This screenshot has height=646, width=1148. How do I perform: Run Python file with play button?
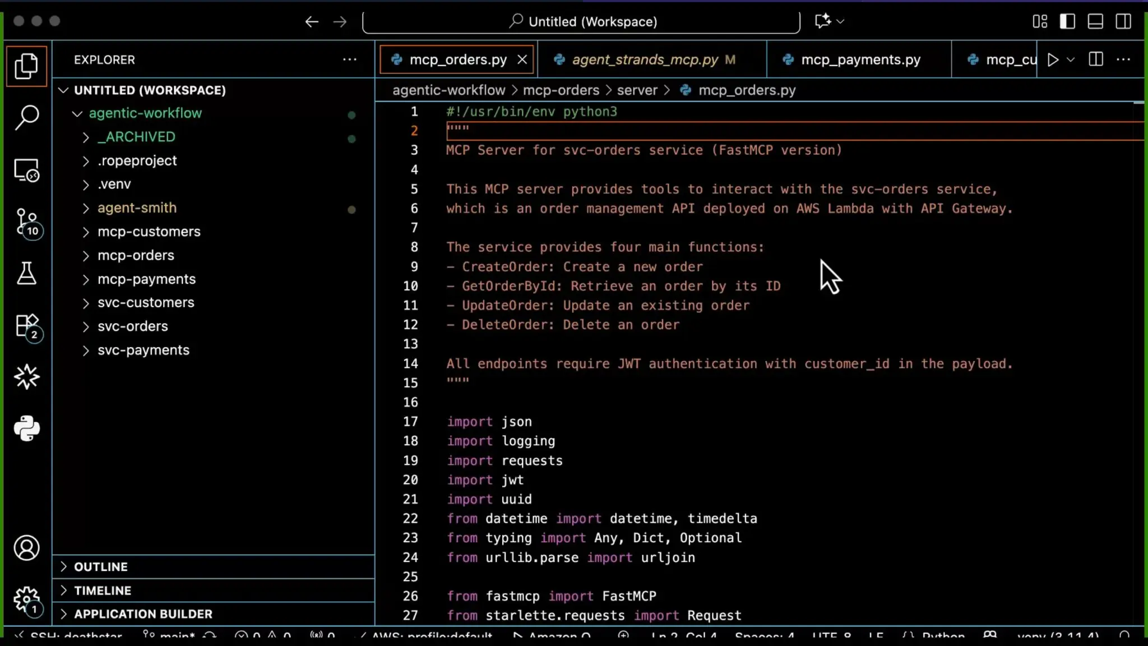point(1053,59)
